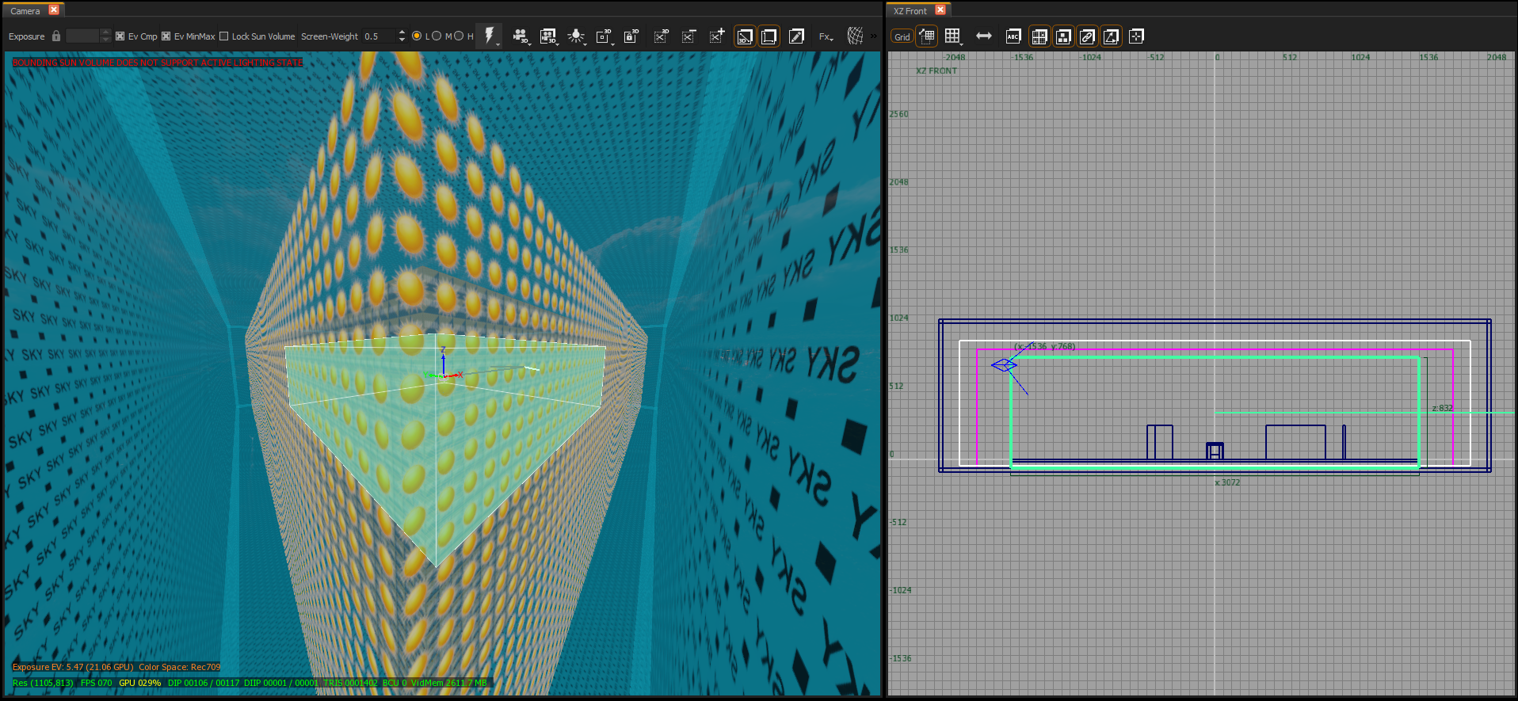The width and height of the screenshot is (1518, 701).
Task: Click the lightning bolt icon in Camera toolbar
Action: pos(489,36)
